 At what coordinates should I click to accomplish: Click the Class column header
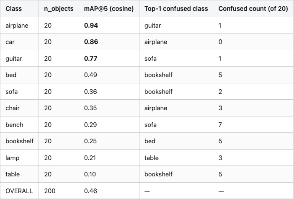pos(13,9)
